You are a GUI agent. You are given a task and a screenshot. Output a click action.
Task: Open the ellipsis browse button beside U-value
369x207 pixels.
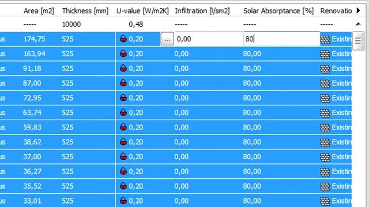click(167, 39)
